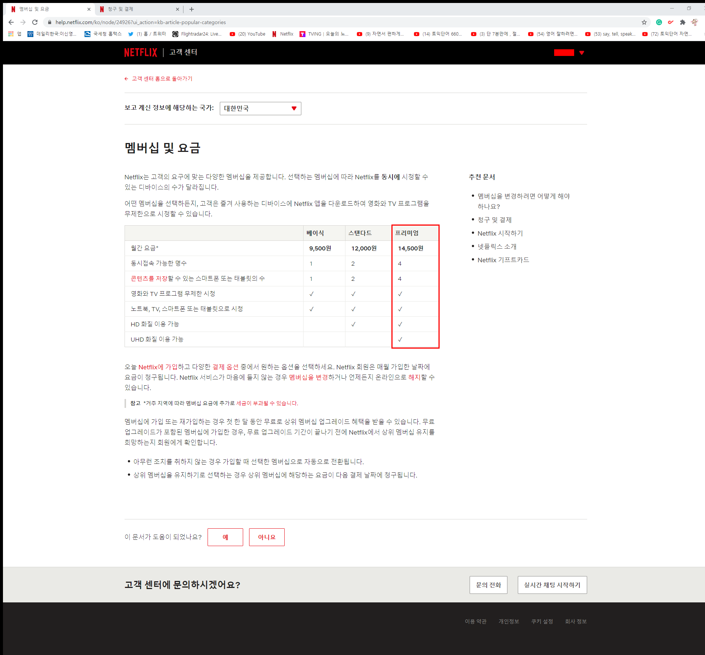705x655 pixels.
Task: Open the country dropdown showing 대한민국
Action: coord(260,109)
